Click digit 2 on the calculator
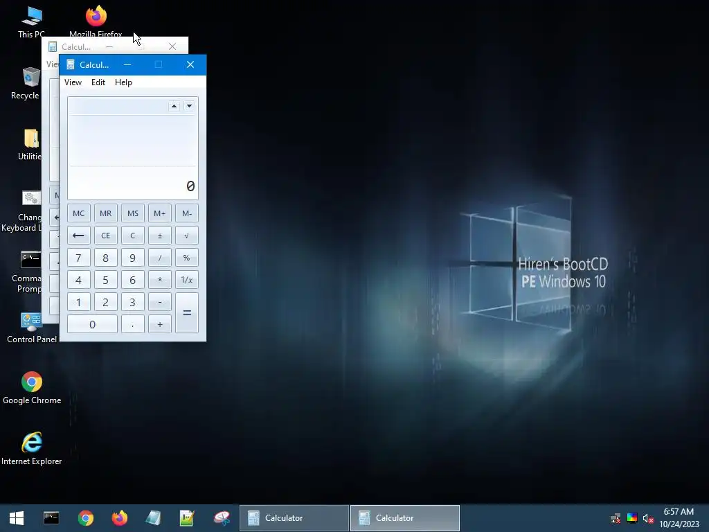This screenshot has width=709, height=532. (x=106, y=302)
